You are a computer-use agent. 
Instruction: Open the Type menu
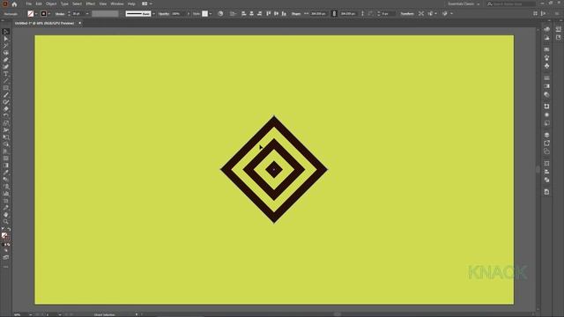click(64, 4)
